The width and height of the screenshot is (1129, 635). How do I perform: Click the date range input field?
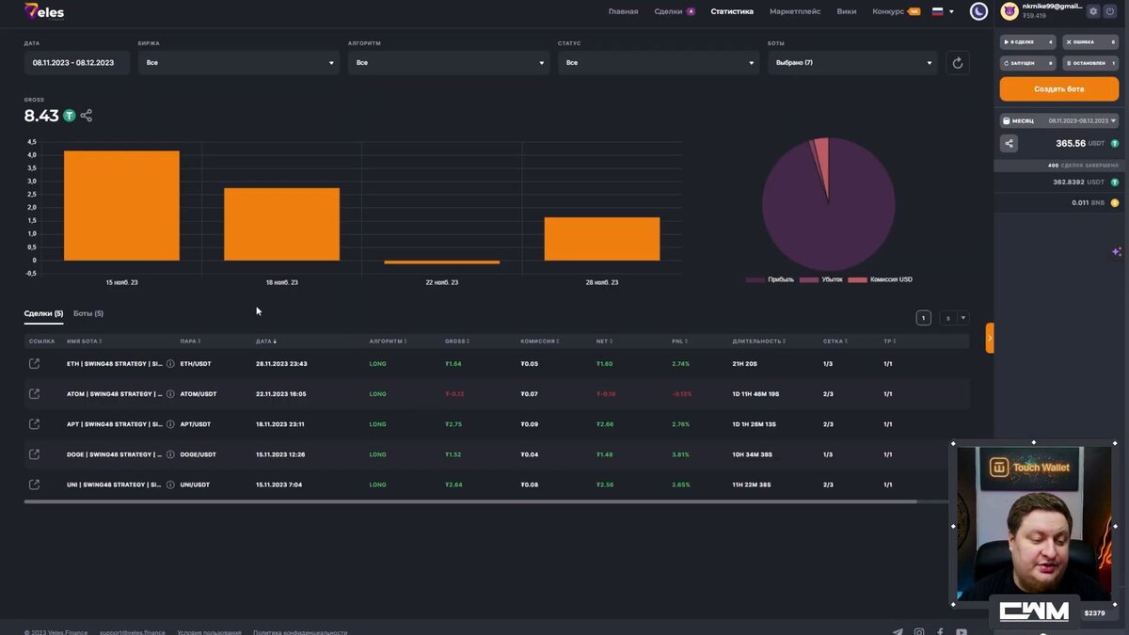pos(77,63)
